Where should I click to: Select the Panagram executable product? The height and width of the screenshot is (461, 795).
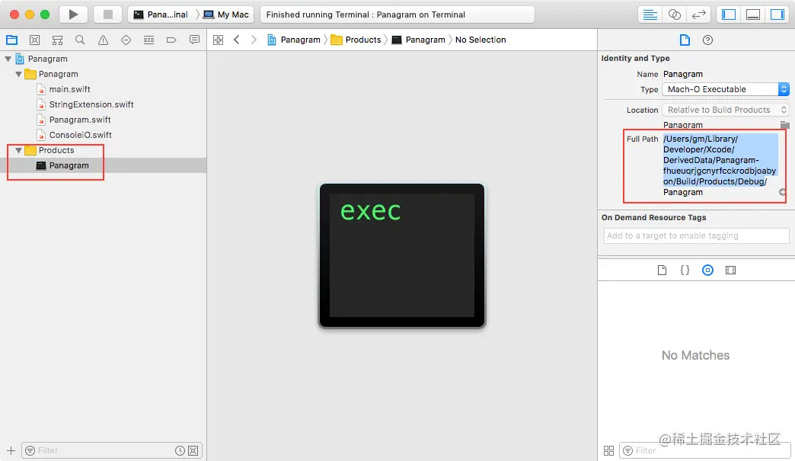pyautogui.click(x=103, y=165)
